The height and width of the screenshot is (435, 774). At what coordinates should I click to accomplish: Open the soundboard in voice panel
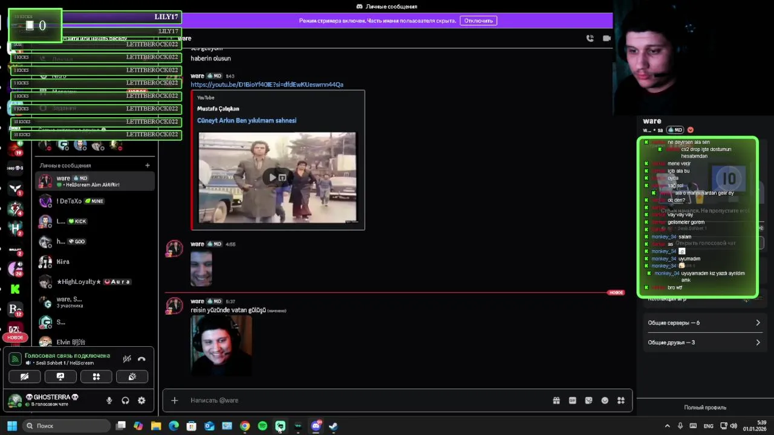click(132, 376)
